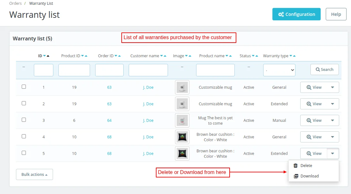Click the descending sort arrow on Product ID
The height and width of the screenshot is (194, 351).
coord(82,56)
